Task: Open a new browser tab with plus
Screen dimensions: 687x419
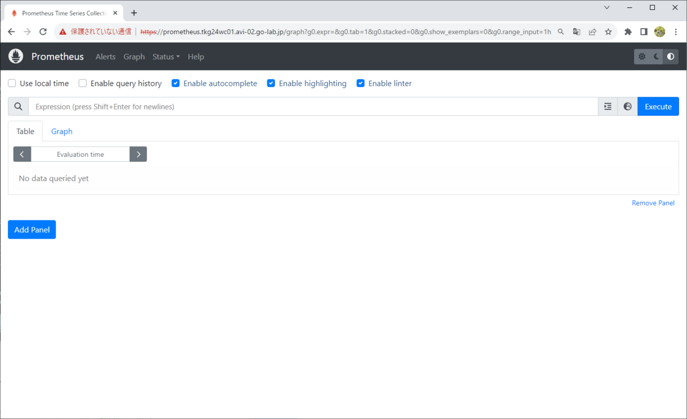Action: pos(134,13)
